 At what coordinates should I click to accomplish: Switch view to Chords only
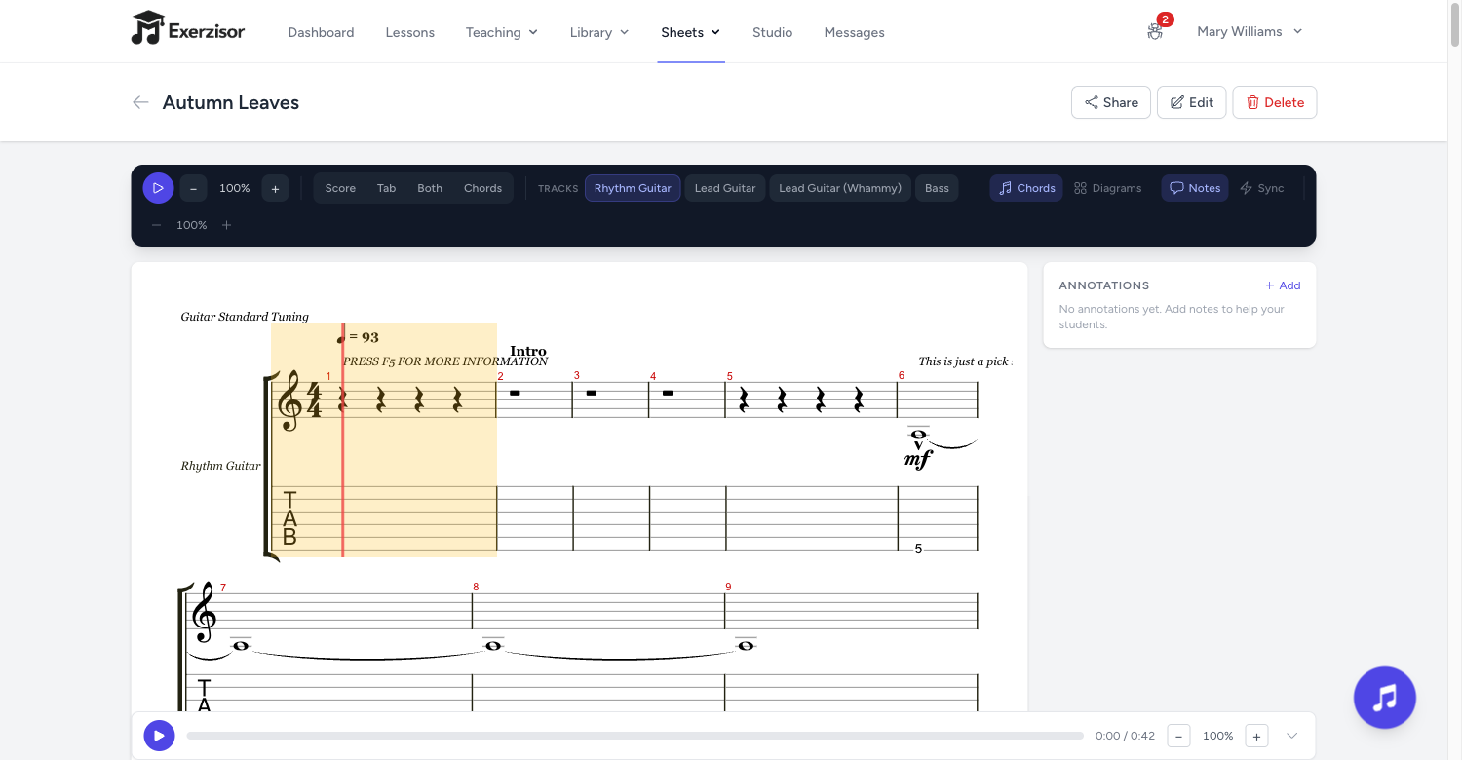pyautogui.click(x=482, y=188)
